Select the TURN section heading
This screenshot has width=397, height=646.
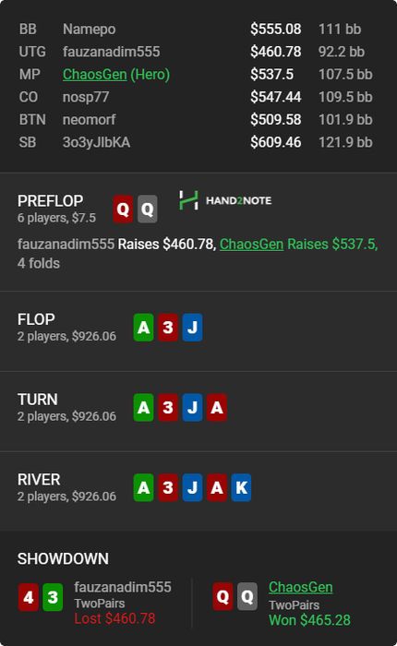click(x=38, y=400)
